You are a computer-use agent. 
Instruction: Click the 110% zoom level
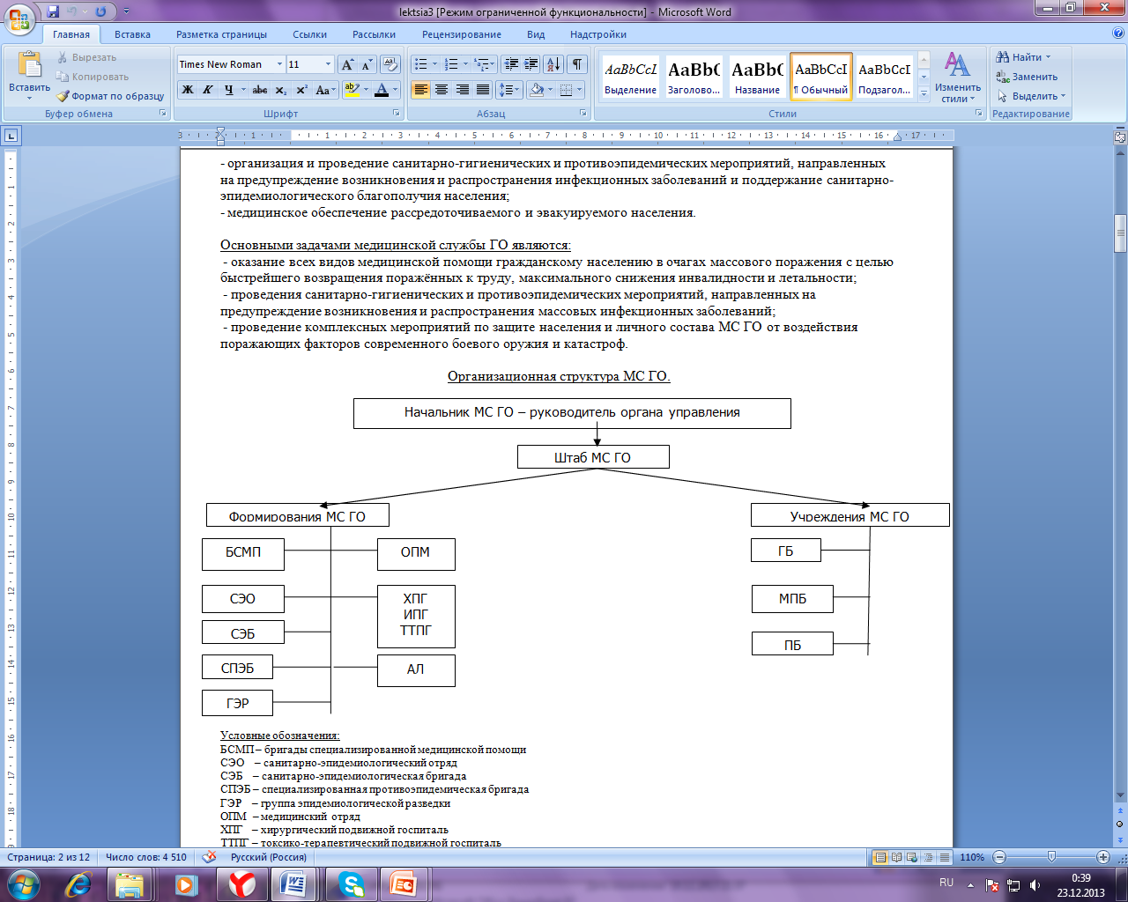coord(972,857)
